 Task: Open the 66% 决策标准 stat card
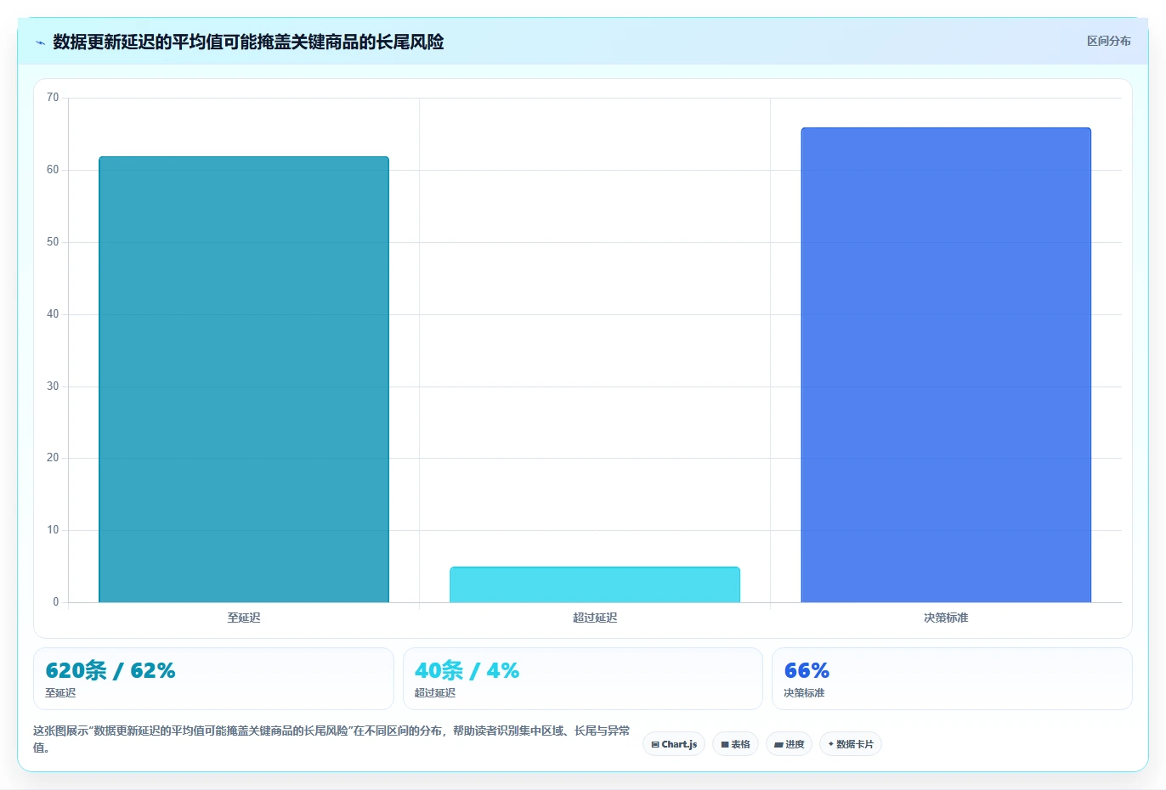tap(952, 679)
